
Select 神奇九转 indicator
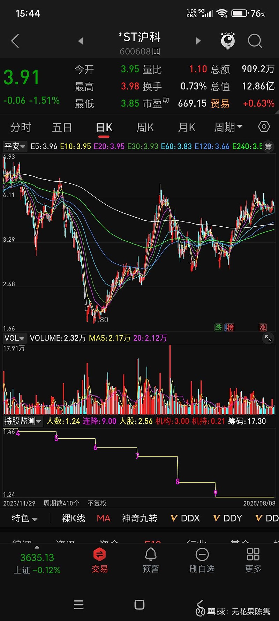(140, 518)
